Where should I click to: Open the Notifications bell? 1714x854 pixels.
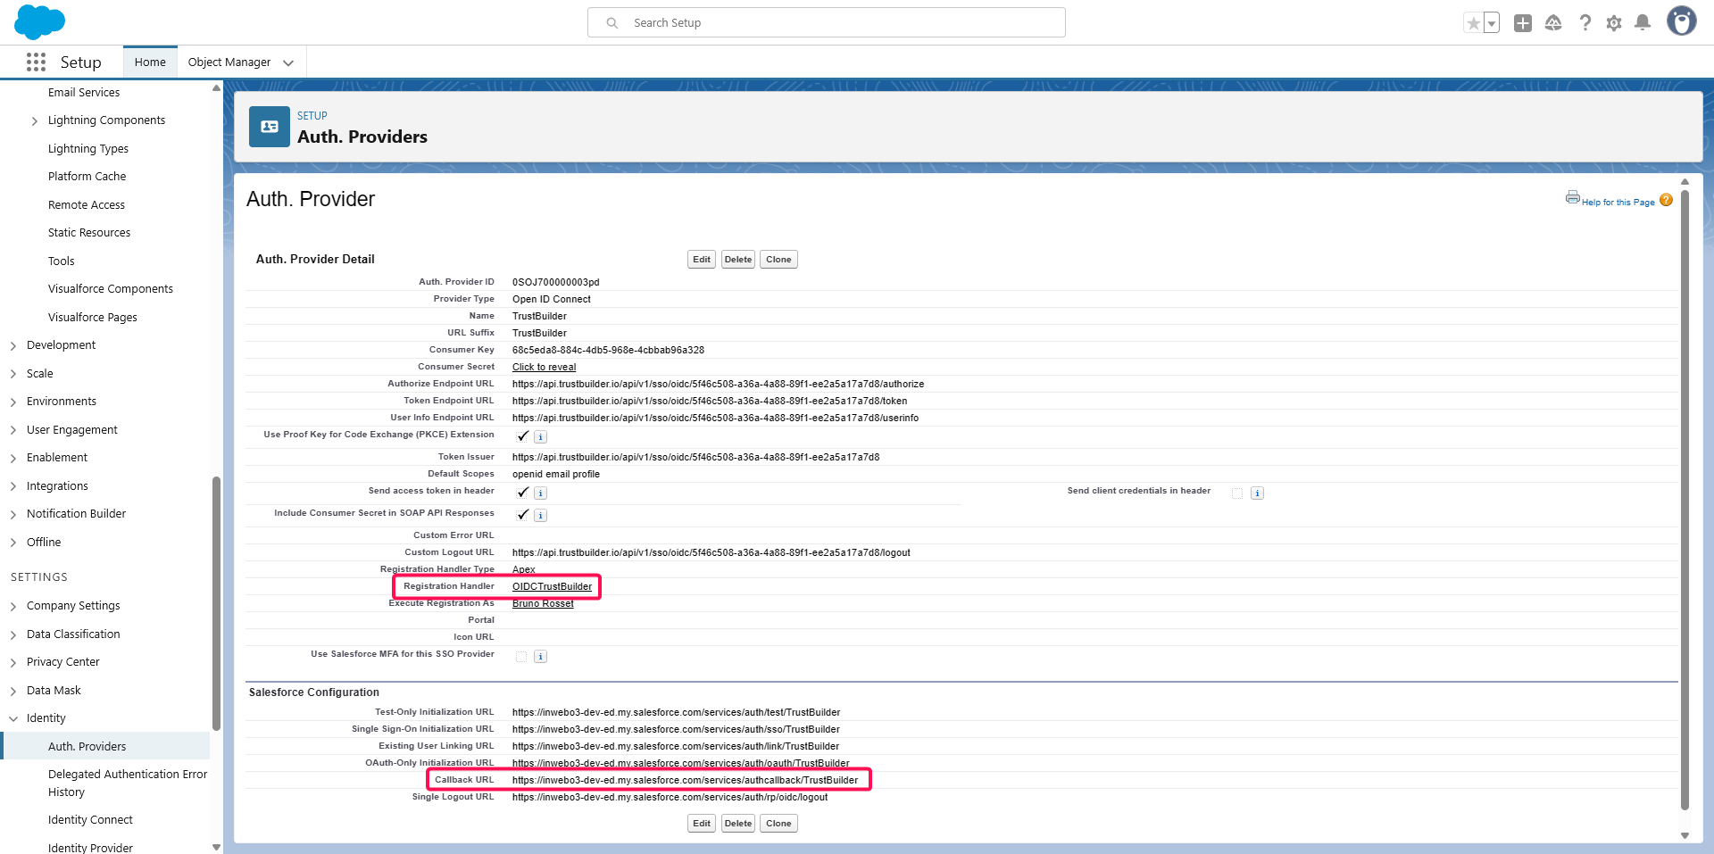click(x=1643, y=23)
